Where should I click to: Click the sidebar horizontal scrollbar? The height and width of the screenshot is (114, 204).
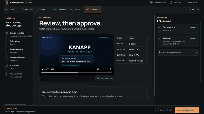click(15, 105)
